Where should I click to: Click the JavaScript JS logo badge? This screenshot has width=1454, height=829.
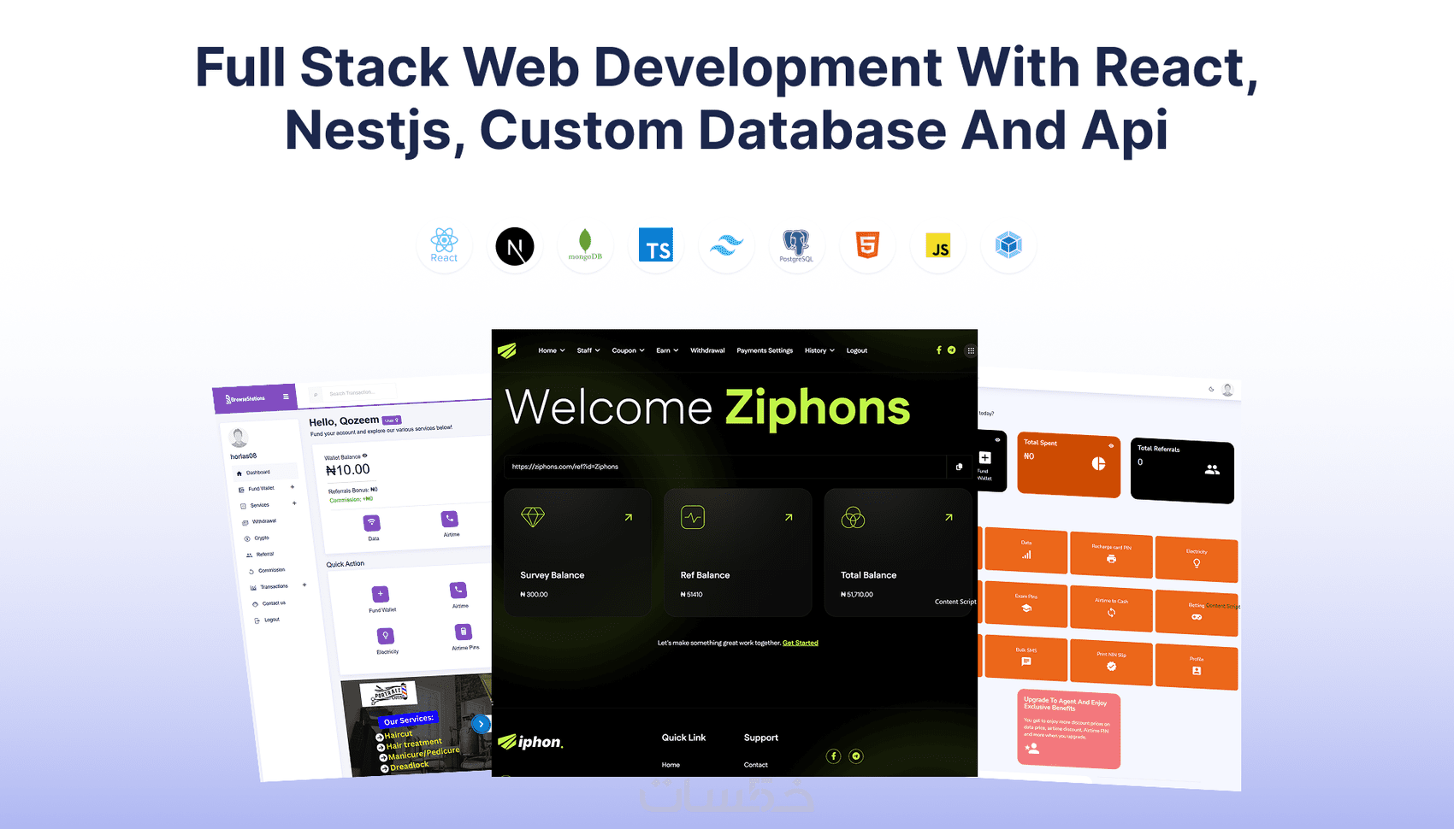tap(938, 246)
